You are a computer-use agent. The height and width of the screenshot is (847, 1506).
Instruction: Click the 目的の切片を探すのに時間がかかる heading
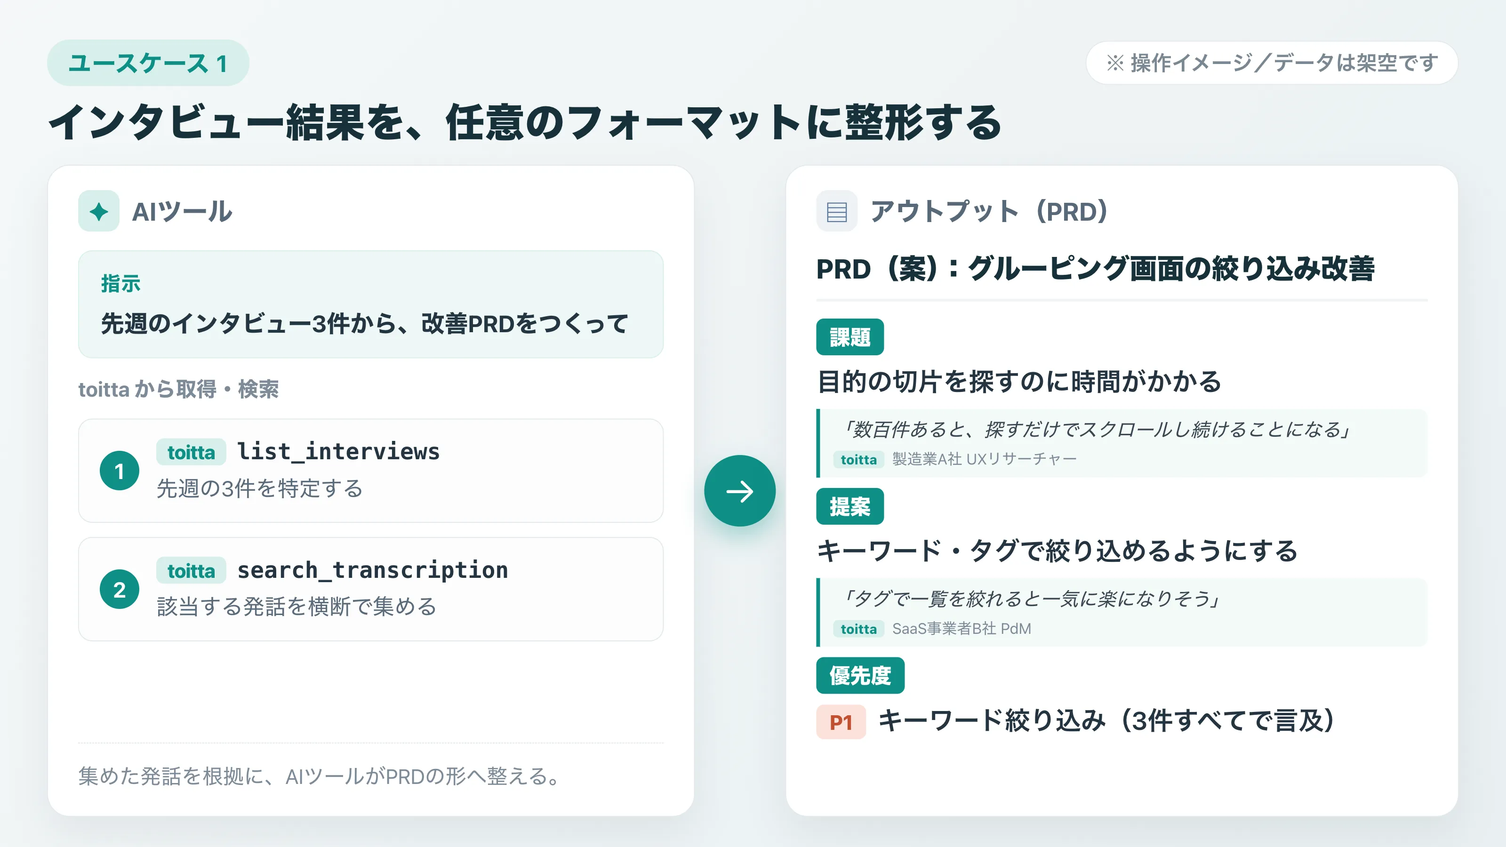coord(1019,382)
